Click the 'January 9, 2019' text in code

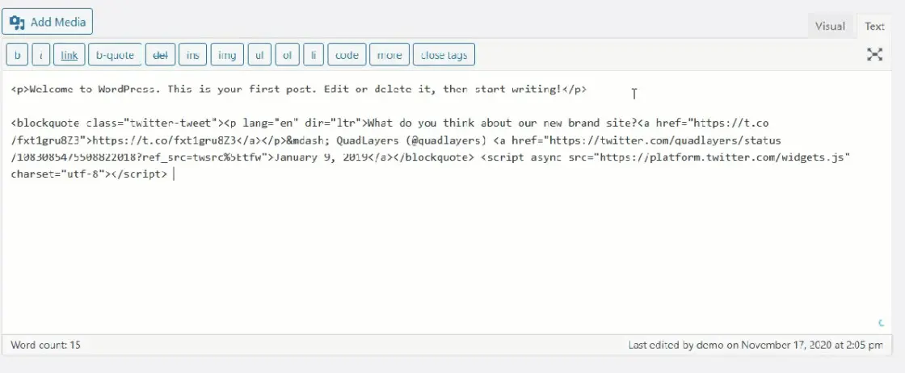click(322, 157)
